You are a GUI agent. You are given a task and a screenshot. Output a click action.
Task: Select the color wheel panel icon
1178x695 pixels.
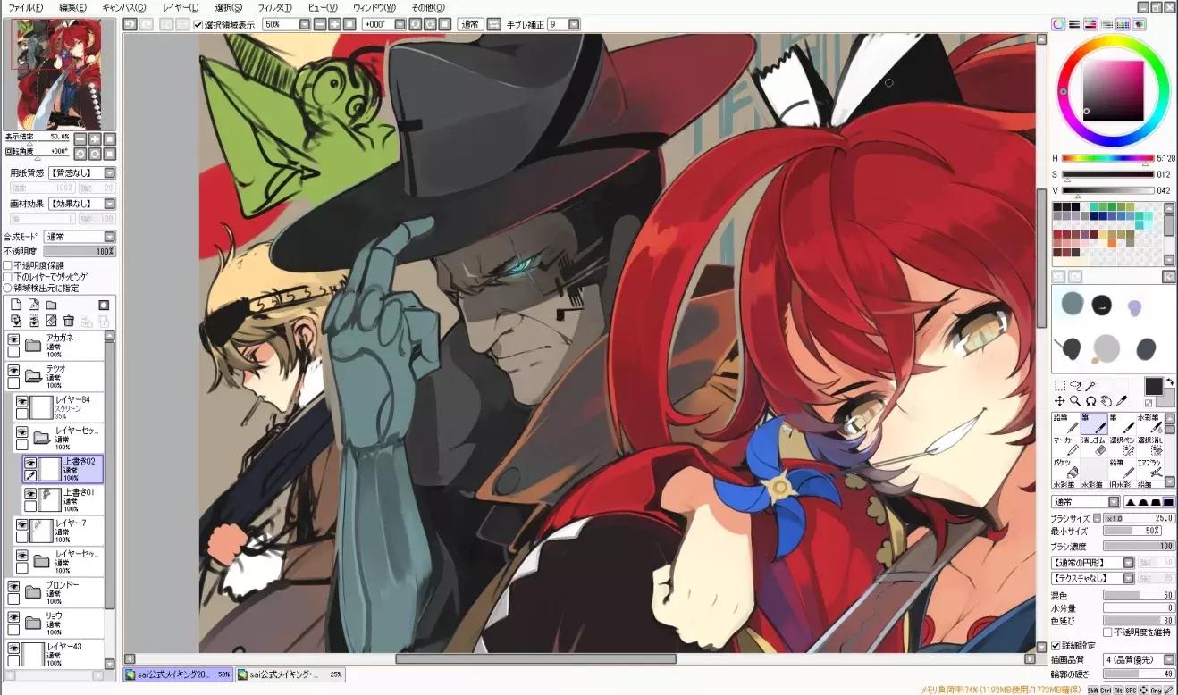tap(1058, 25)
